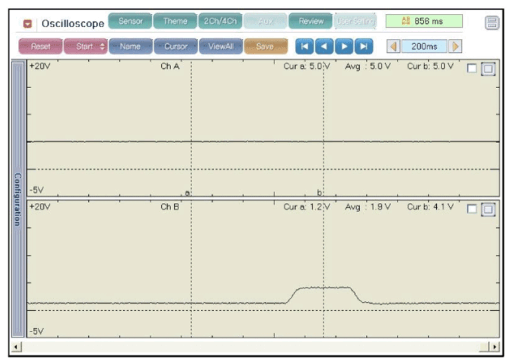Open the panel menu icon at top right
This screenshot has height=364, width=513.
(x=492, y=24)
